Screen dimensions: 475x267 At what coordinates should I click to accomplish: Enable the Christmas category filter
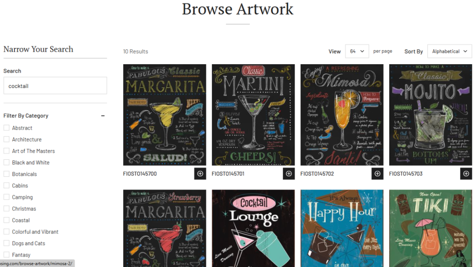6,208
